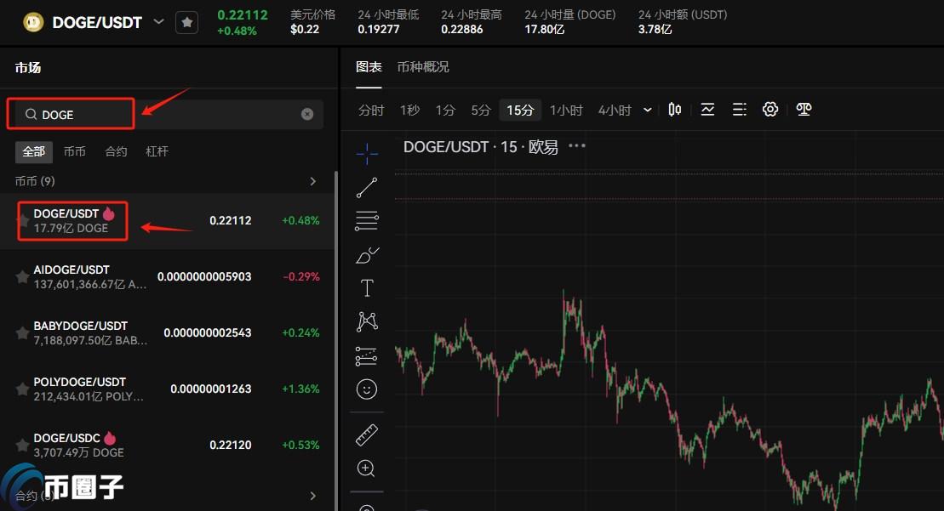Favorite the AIDOGE/USDT pair star
This screenshot has width=944, height=511.
point(22,277)
